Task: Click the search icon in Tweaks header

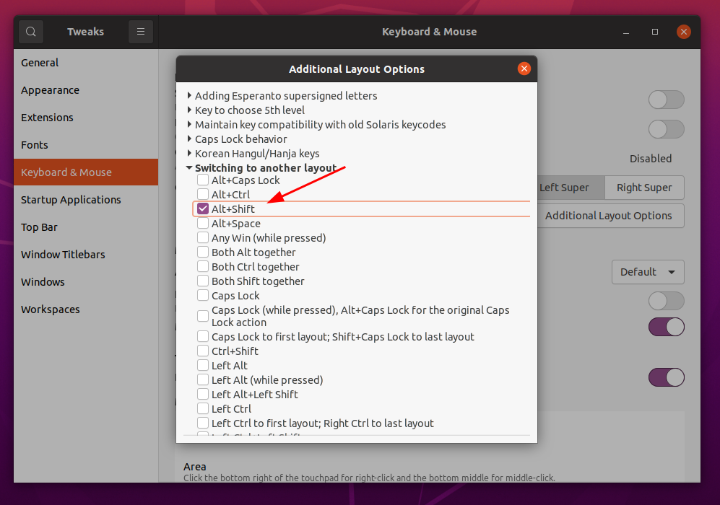Action: (x=31, y=32)
